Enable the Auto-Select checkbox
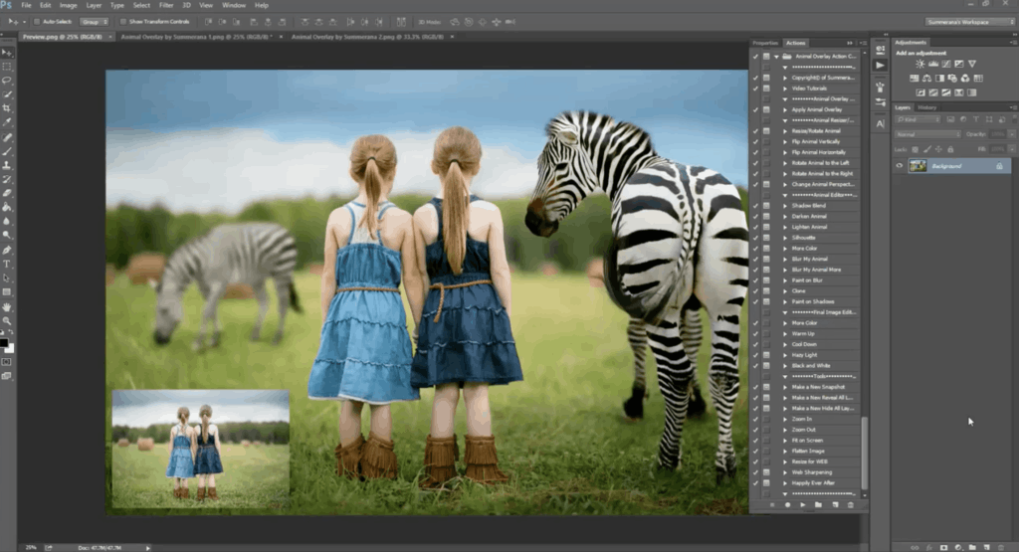1019x552 pixels. (x=37, y=21)
